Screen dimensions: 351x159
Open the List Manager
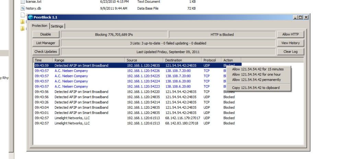click(46, 43)
